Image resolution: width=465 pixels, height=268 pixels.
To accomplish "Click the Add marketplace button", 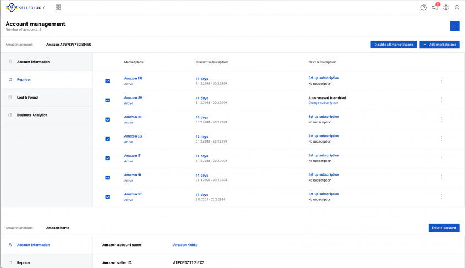I will pos(440,45).
